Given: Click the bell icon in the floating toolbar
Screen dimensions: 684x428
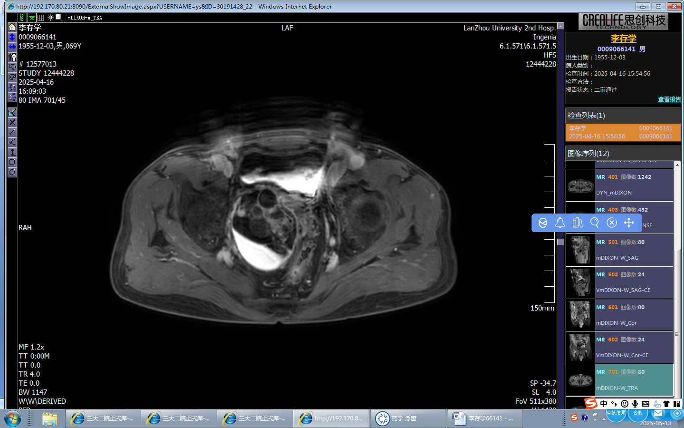Looking at the screenshot, I should click(x=560, y=223).
